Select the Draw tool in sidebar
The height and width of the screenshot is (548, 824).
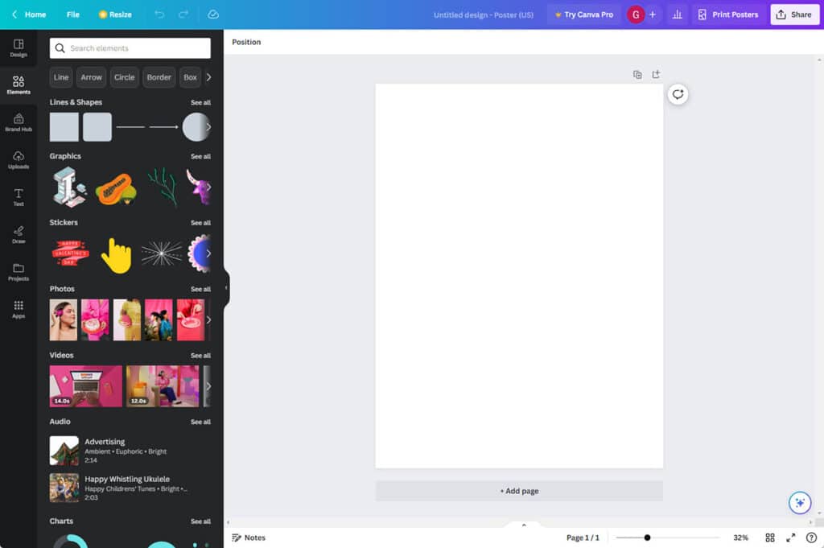click(x=18, y=234)
